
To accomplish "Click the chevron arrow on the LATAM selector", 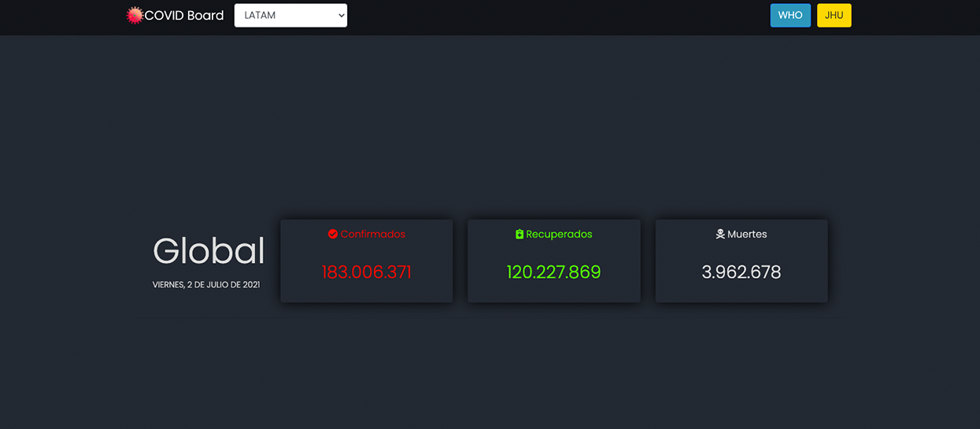I will pos(341,16).
